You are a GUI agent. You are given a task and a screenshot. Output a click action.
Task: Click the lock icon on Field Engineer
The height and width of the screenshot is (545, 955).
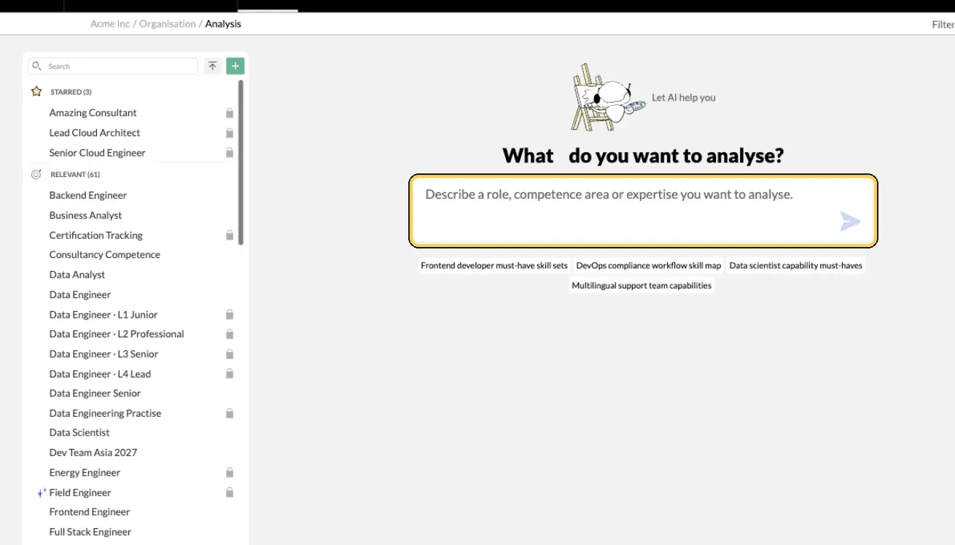[230, 493]
